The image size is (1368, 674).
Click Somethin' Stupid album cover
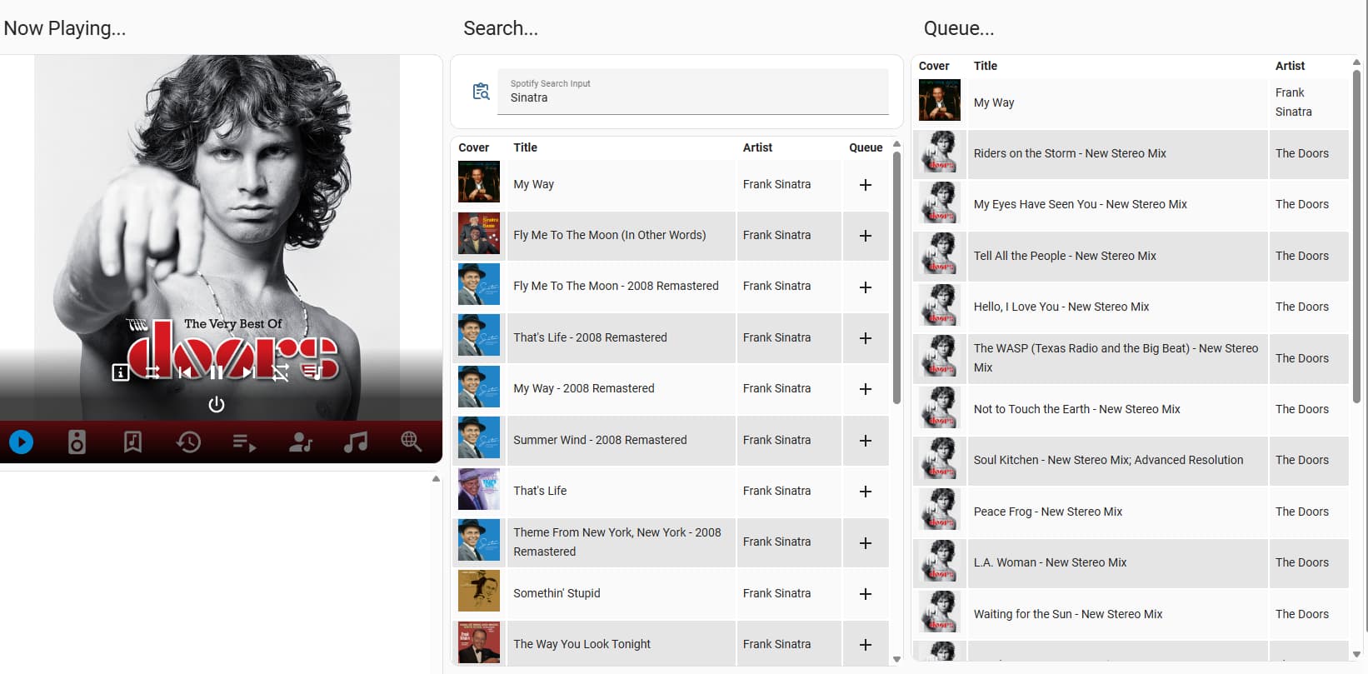pyautogui.click(x=479, y=591)
